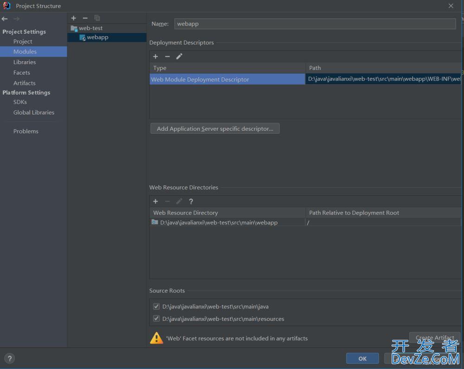464x369 pixels.
Task: Add a web resource directory
Action: click(x=155, y=201)
